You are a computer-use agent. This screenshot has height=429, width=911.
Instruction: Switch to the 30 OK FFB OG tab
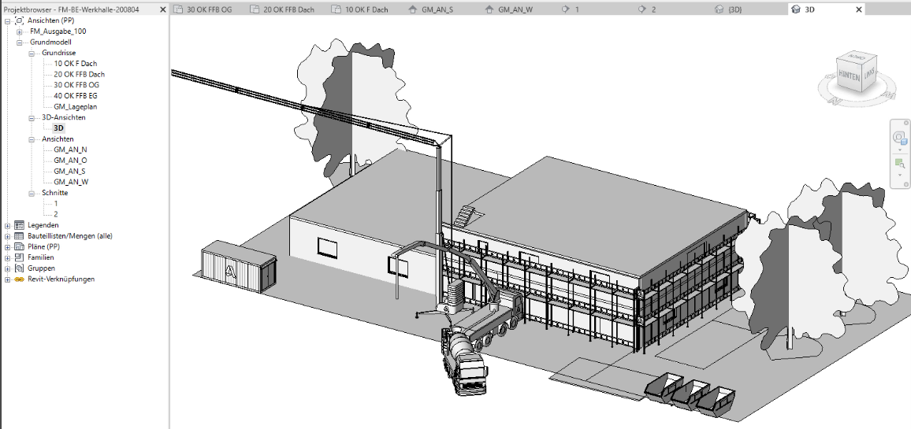208,9
